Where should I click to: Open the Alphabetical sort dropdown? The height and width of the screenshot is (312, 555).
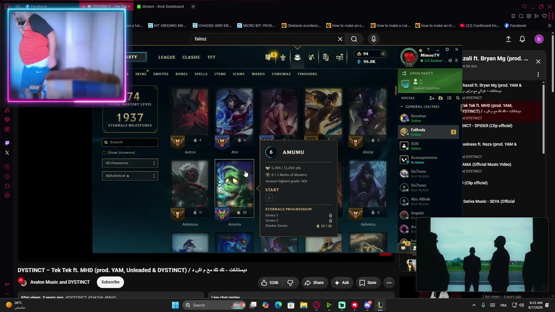pos(130,175)
